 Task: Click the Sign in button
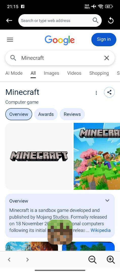pyautogui.click(x=104, y=39)
